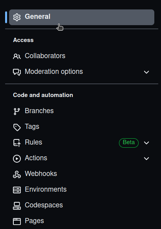The image size is (161, 229).
Task: Click the Rules icon
Action: pyautogui.click(x=17, y=143)
